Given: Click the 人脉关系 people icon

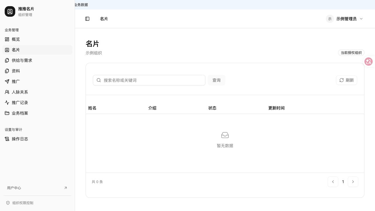Looking at the screenshot, I should 7,92.
